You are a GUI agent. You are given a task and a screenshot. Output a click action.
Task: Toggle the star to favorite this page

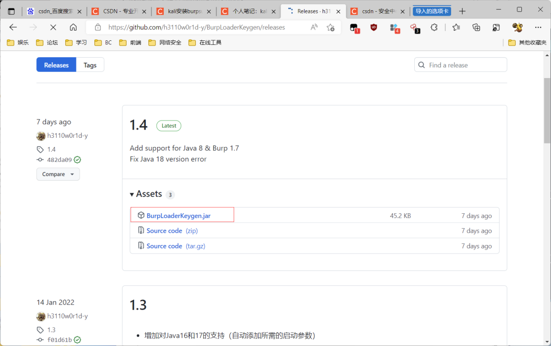click(x=331, y=27)
